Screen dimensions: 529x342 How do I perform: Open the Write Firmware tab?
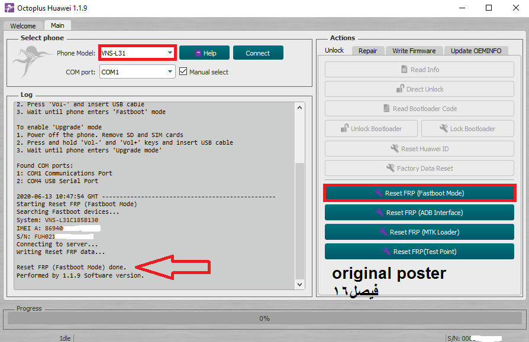pos(414,51)
